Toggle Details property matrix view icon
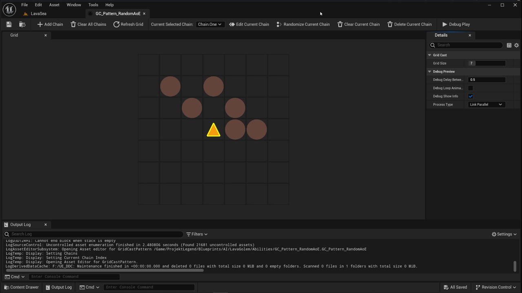522x293 pixels. (x=509, y=45)
